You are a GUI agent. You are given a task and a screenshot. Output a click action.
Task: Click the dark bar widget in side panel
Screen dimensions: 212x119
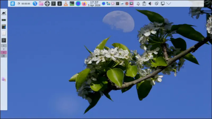click(x=4, y=20)
